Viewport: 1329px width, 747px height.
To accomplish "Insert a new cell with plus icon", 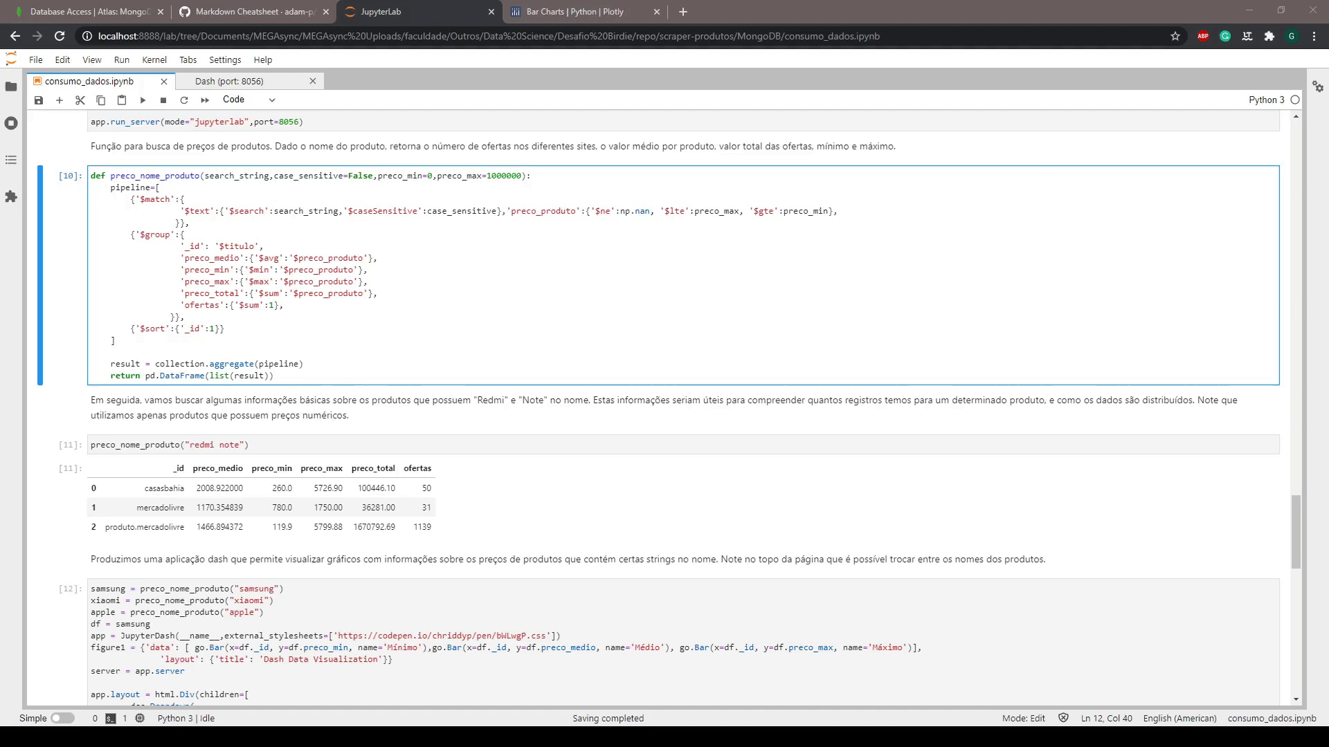I will click(60, 100).
